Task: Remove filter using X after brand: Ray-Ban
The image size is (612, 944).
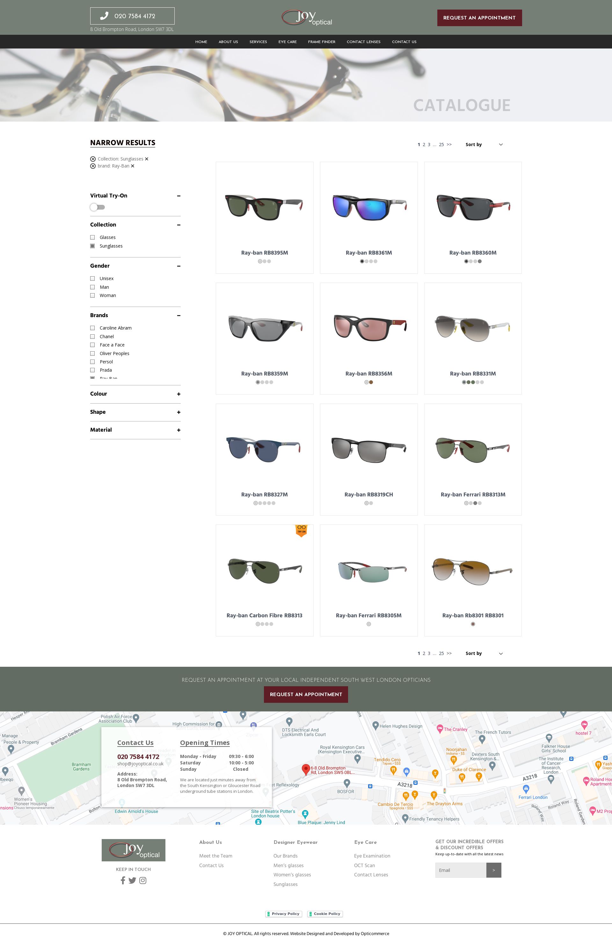Action: (x=133, y=166)
